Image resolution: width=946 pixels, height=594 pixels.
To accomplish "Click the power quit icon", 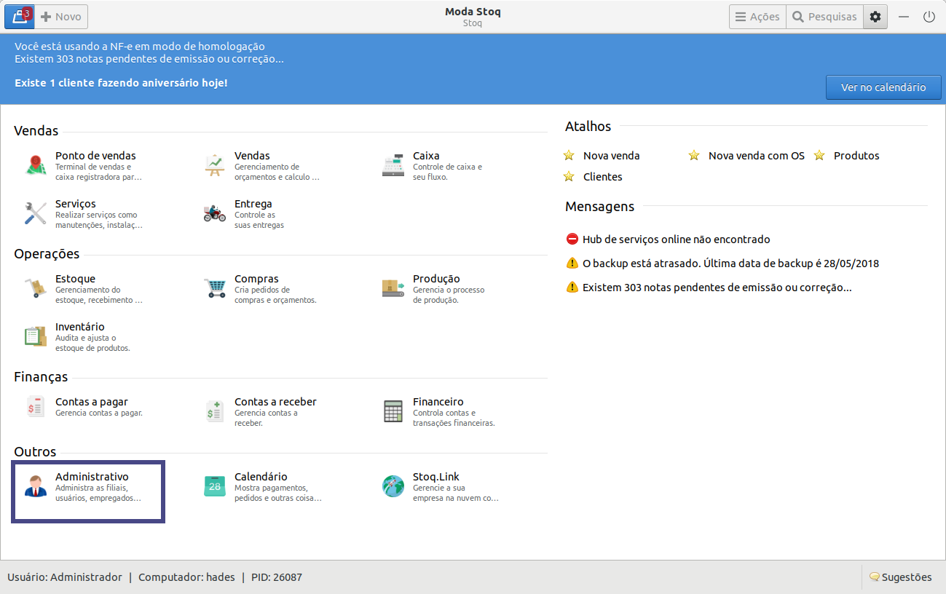I will coord(929,17).
